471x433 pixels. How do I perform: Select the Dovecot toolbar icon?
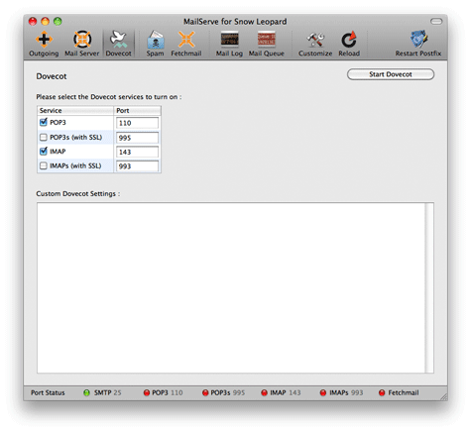pyautogui.click(x=118, y=44)
